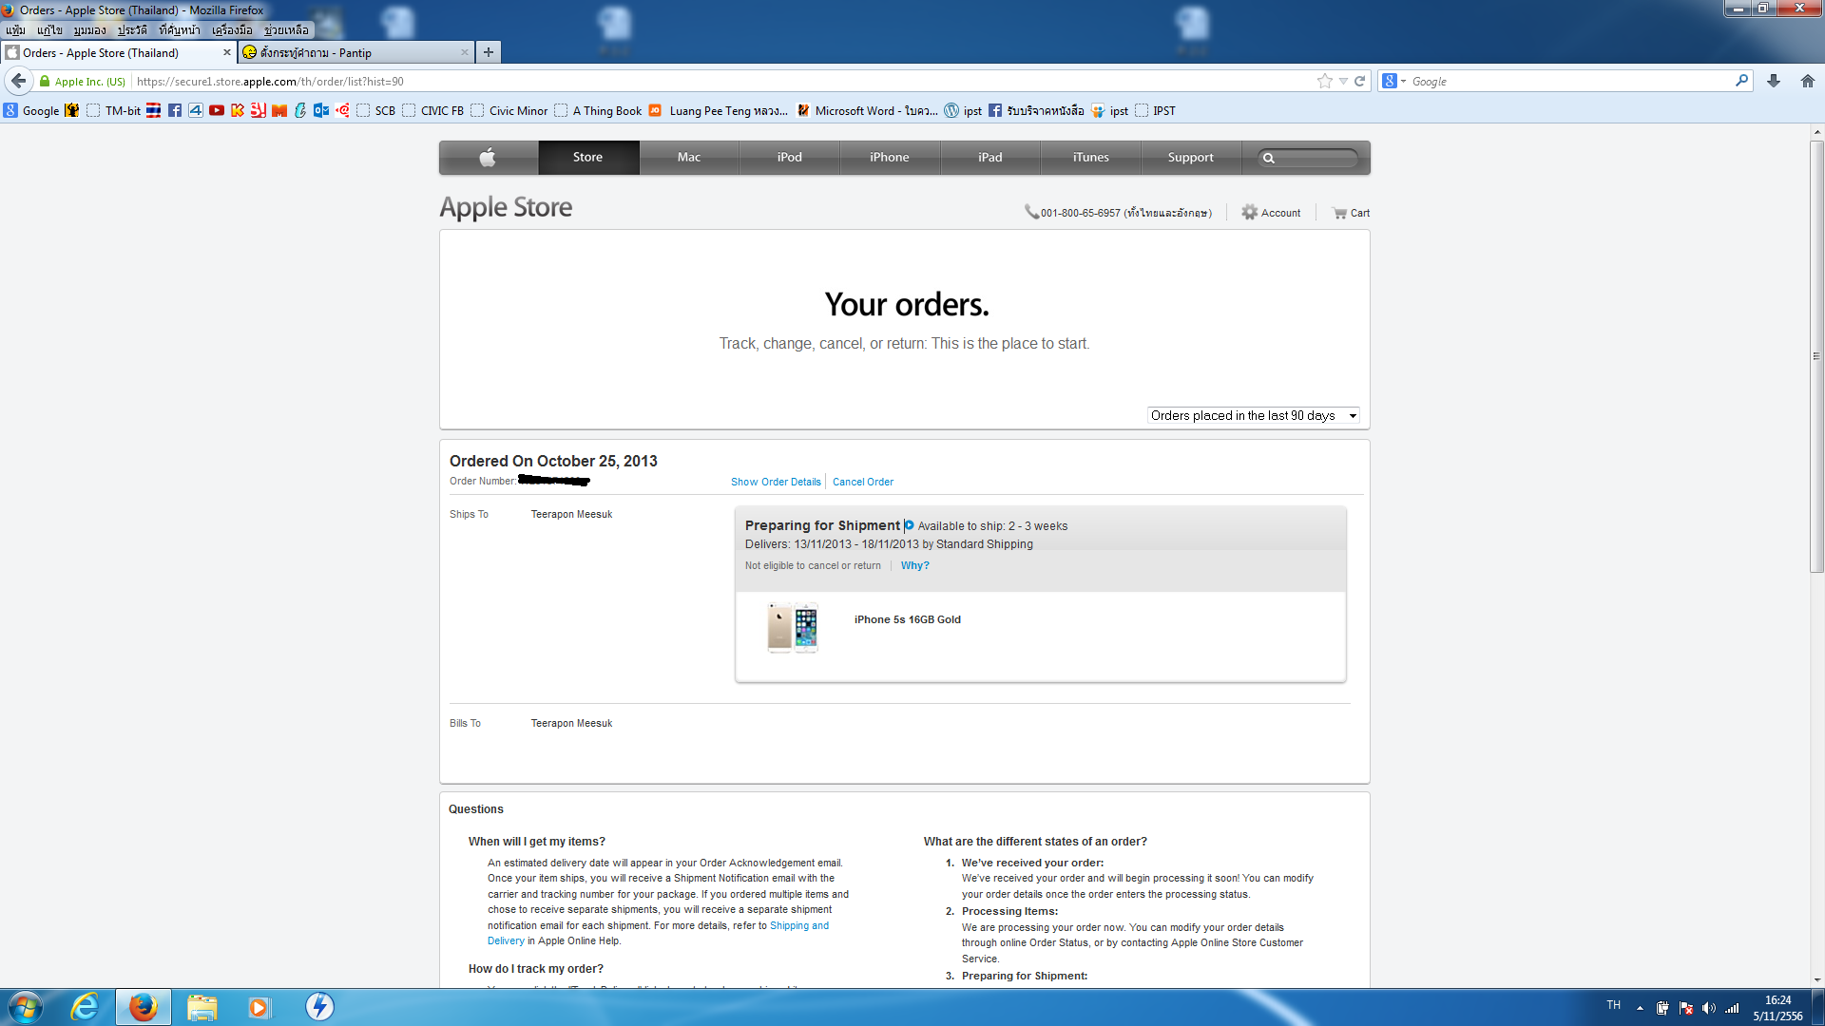This screenshot has width=1825, height=1026.
Task: Go to the Firefox home page icon
Action: 1808,82
